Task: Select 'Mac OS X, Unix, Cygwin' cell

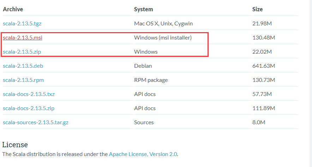Action: pyautogui.click(x=163, y=24)
